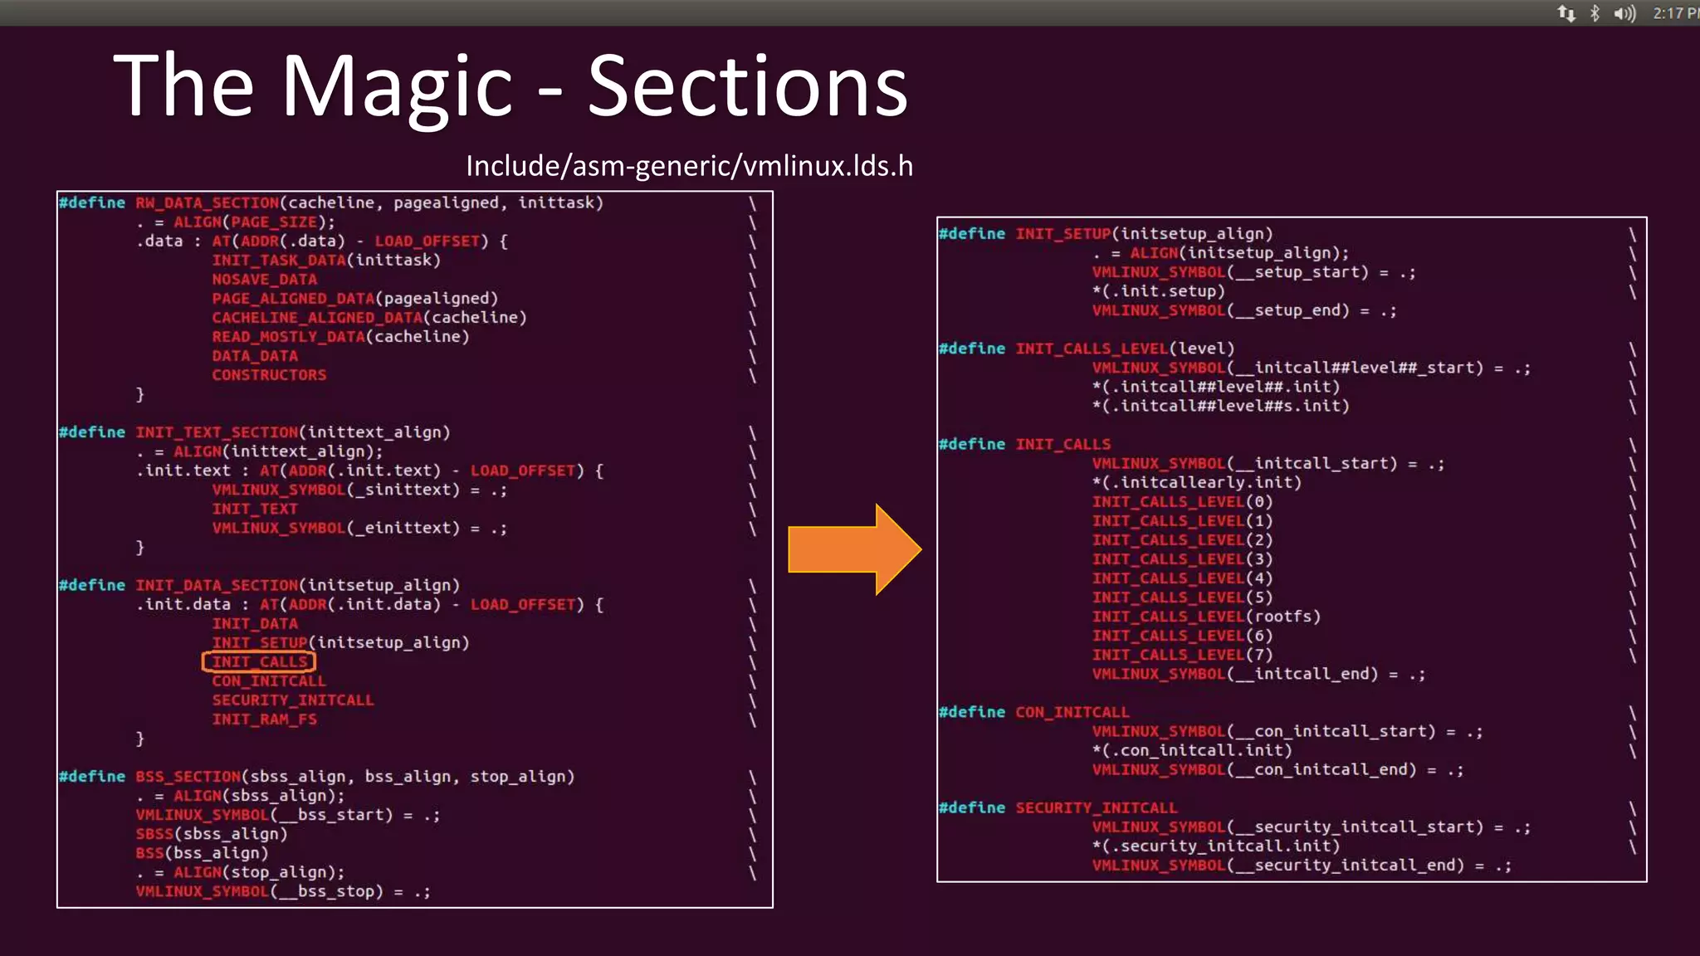Screen dimensions: 1700x956
Task: Click VMLINUX_SYMBOL(__con_initcall_end) line
Action: pos(1278,769)
